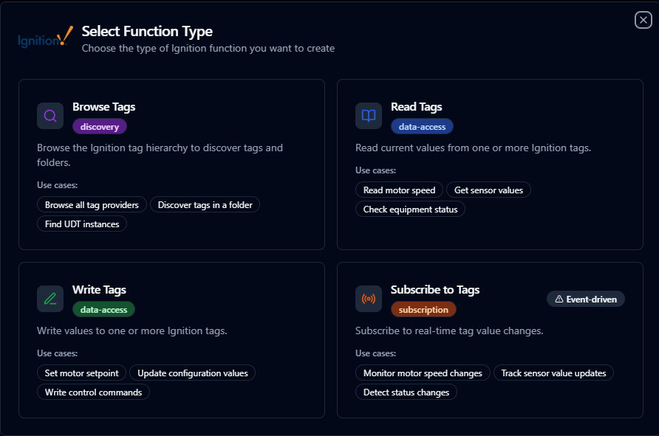This screenshot has height=436, width=659.
Task: Click the purple discovery badge
Action: [x=100, y=127]
